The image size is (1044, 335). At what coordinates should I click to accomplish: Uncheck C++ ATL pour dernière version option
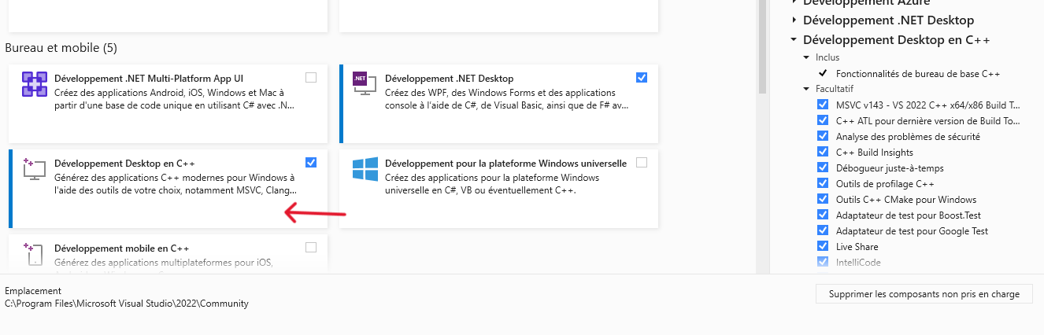click(x=823, y=120)
